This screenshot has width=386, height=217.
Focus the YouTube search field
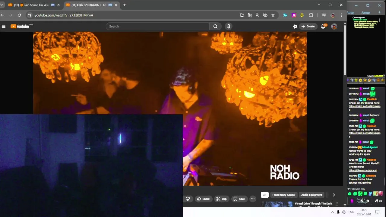coord(157,27)
